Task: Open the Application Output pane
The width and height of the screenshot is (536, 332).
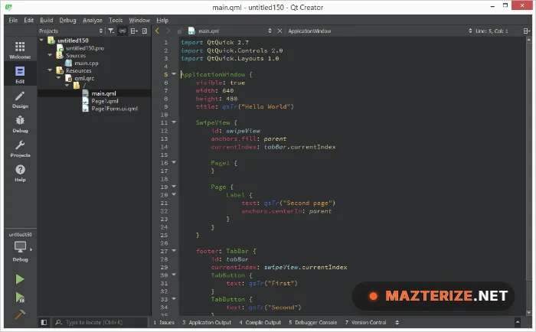Action: pyautogui.click(x=207, y=322)
